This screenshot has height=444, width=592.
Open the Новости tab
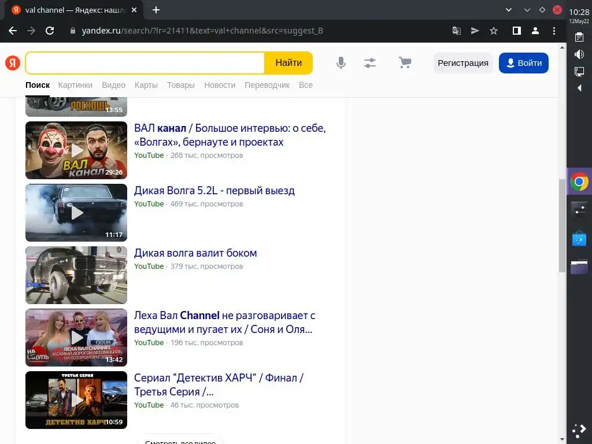click(220, 85)
